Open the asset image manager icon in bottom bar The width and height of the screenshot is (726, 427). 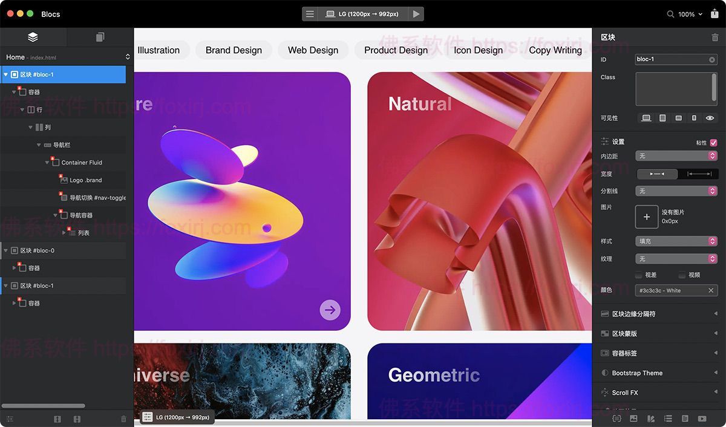pyautogui.click(x=633, y=419)
